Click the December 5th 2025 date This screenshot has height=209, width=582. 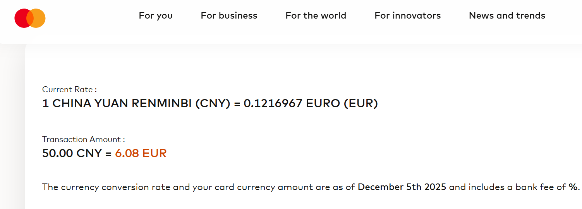pyautogui.click(x=402, y=187)
